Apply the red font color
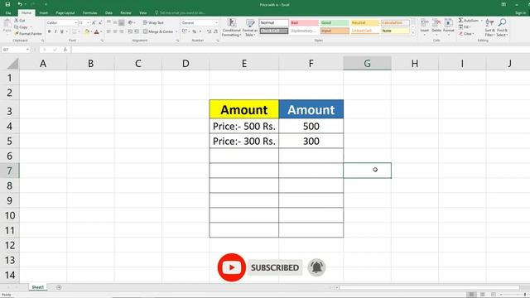 [96, 31]
